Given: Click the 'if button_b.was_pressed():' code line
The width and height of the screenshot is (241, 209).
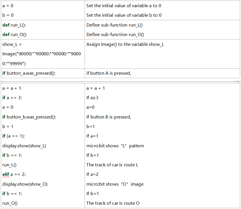Looking at the screenshot, I should tap(29, 117).
